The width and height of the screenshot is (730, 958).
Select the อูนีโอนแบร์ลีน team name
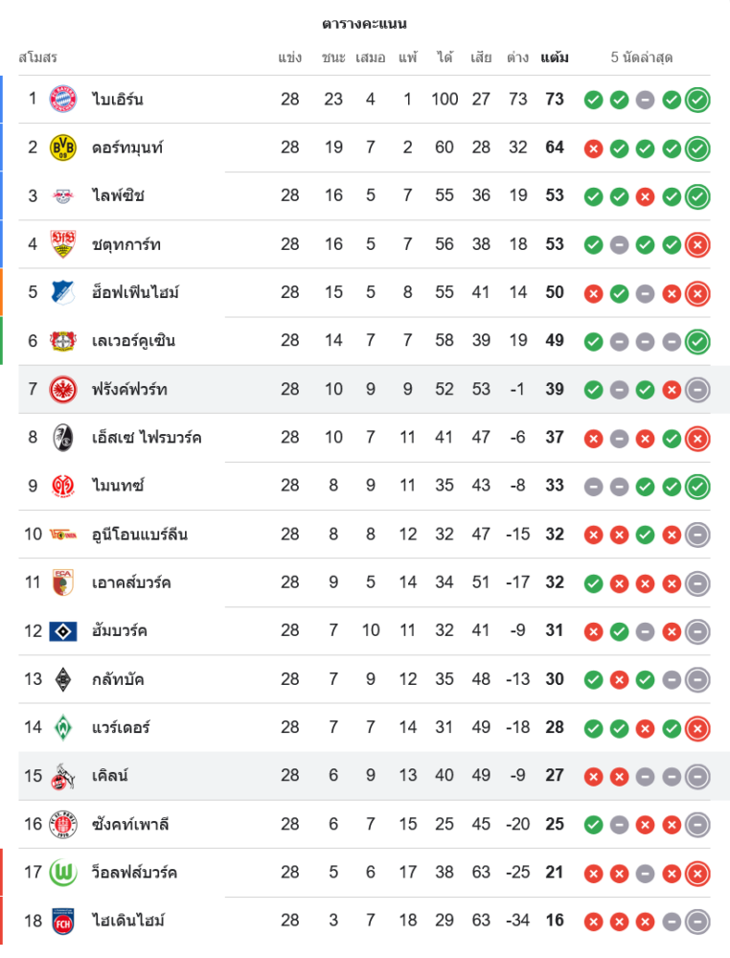coord(140,534)
